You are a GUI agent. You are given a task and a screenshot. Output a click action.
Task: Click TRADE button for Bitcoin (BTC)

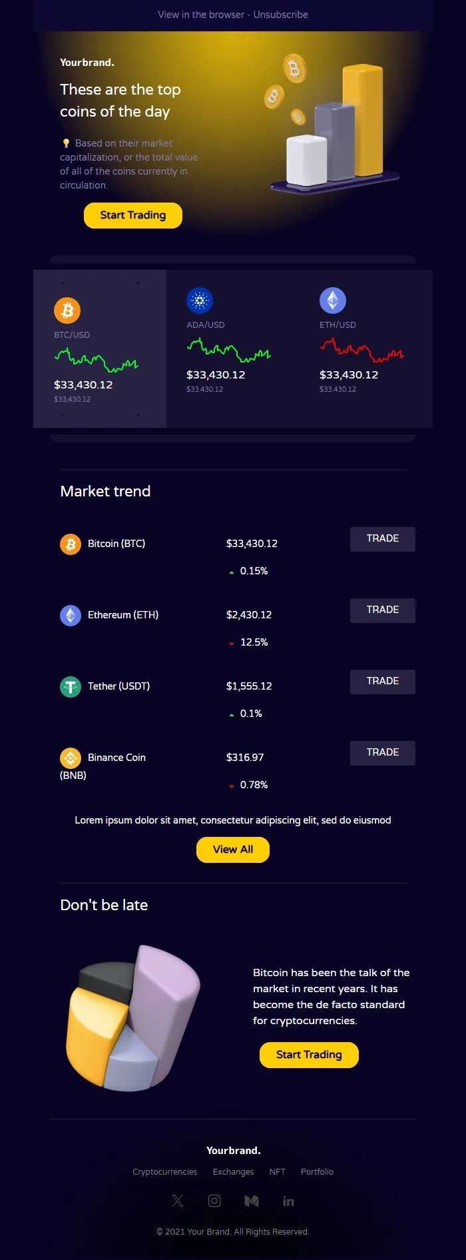pyautogui.click(x=383, y=539)
